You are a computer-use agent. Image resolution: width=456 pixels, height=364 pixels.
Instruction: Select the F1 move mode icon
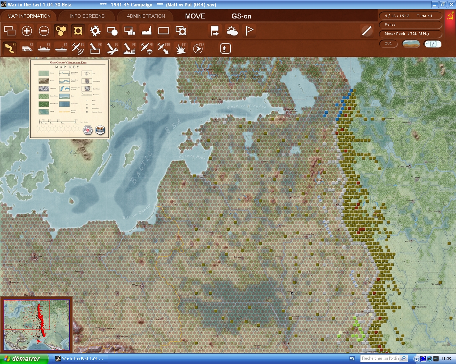click(10, 48)
